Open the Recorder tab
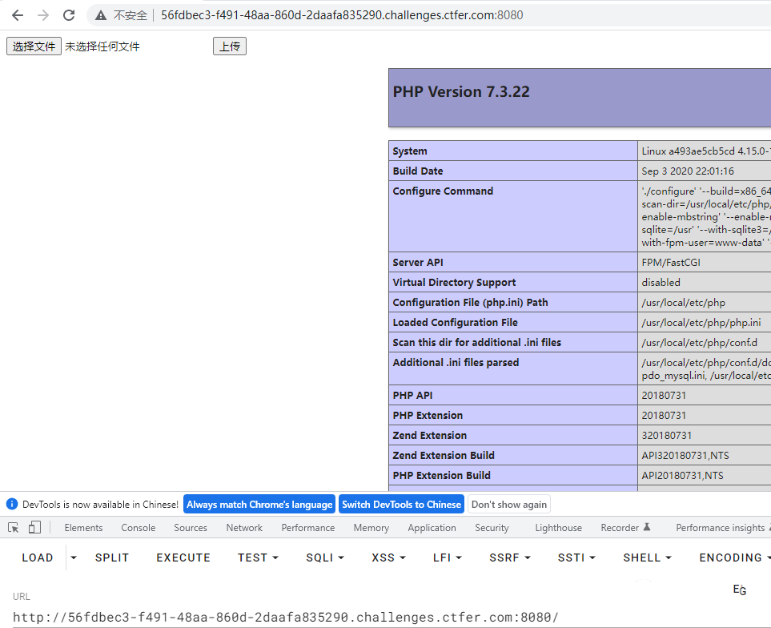This screenshot has width=771, height=628. point(625,528)
